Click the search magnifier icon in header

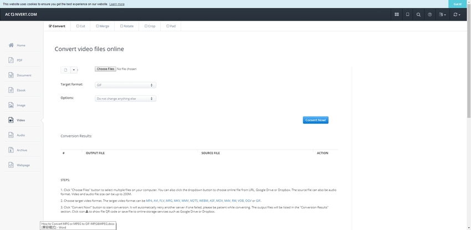[x=418, y=14]
